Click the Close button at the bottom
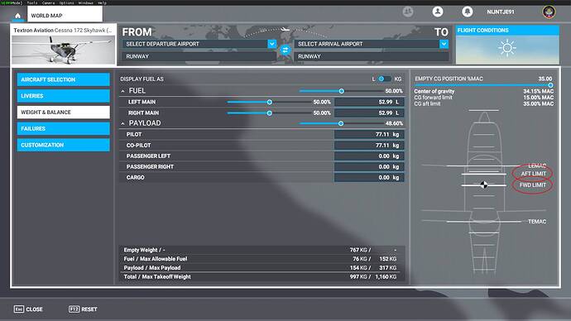The height and width of the screenshot is (321, 571). tap(28, 309)
